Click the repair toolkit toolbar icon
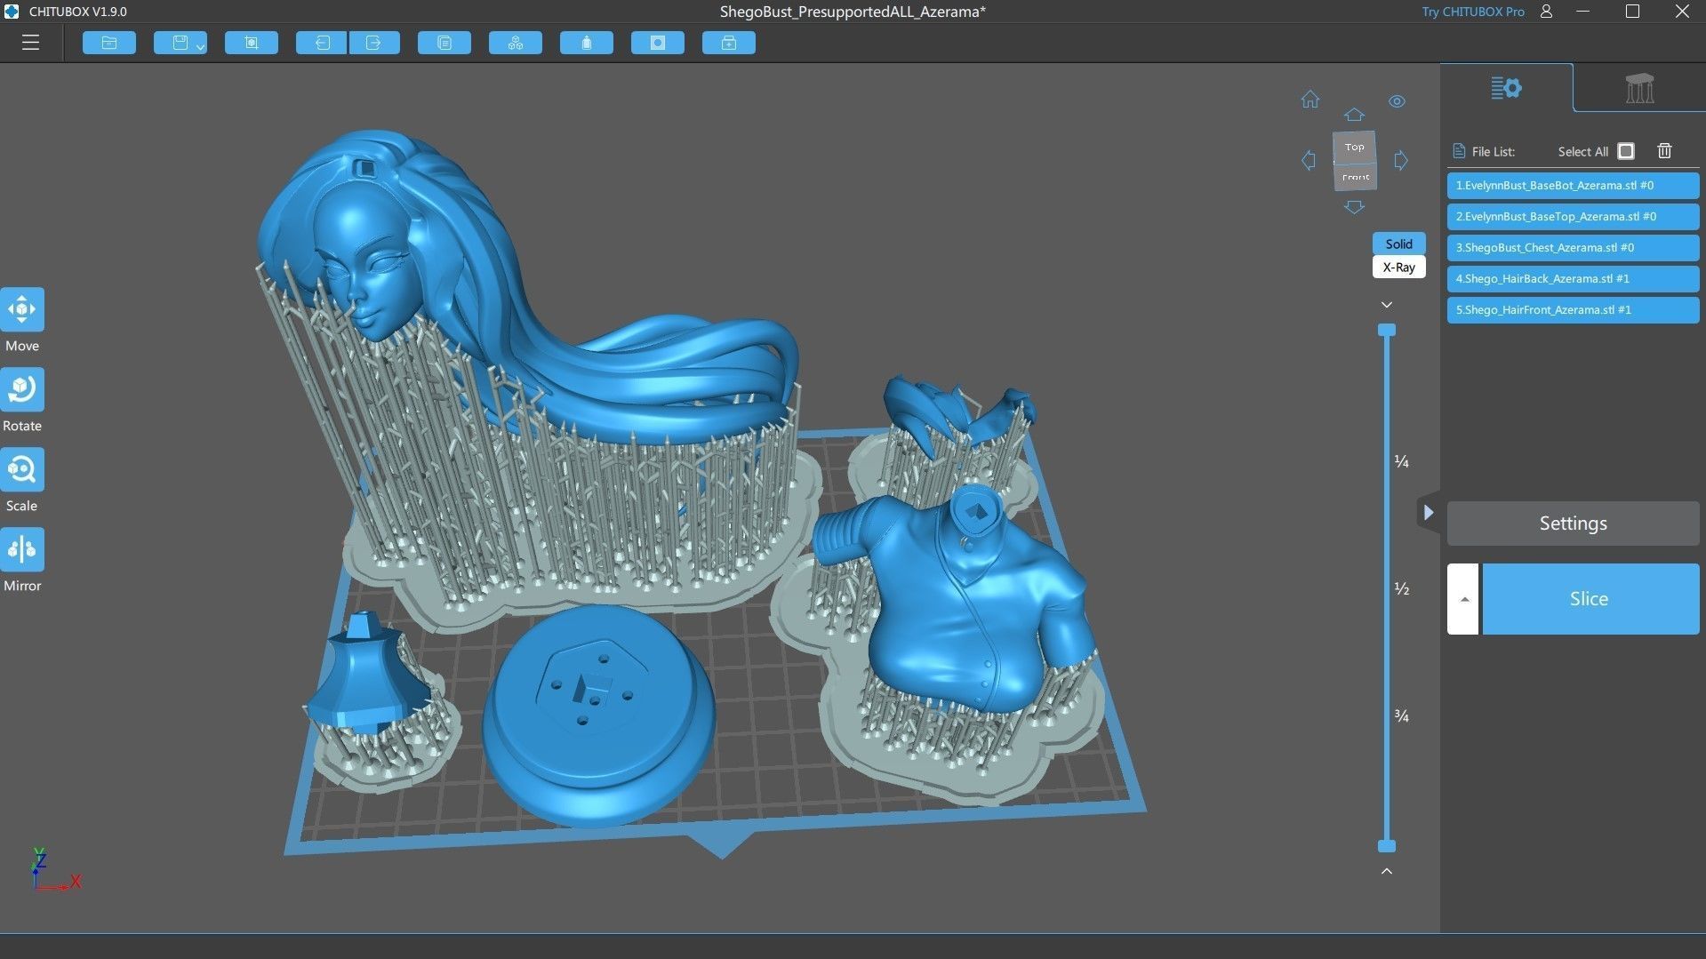Screen dimensions: 1706x959 [729, 43]
